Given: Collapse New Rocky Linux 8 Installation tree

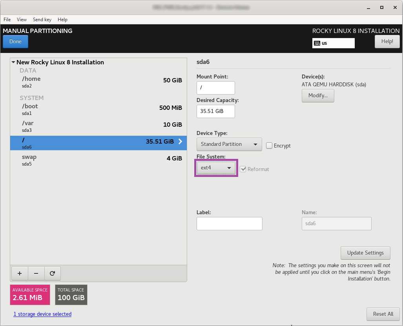Looking at the screenshot, I should 13,62.
